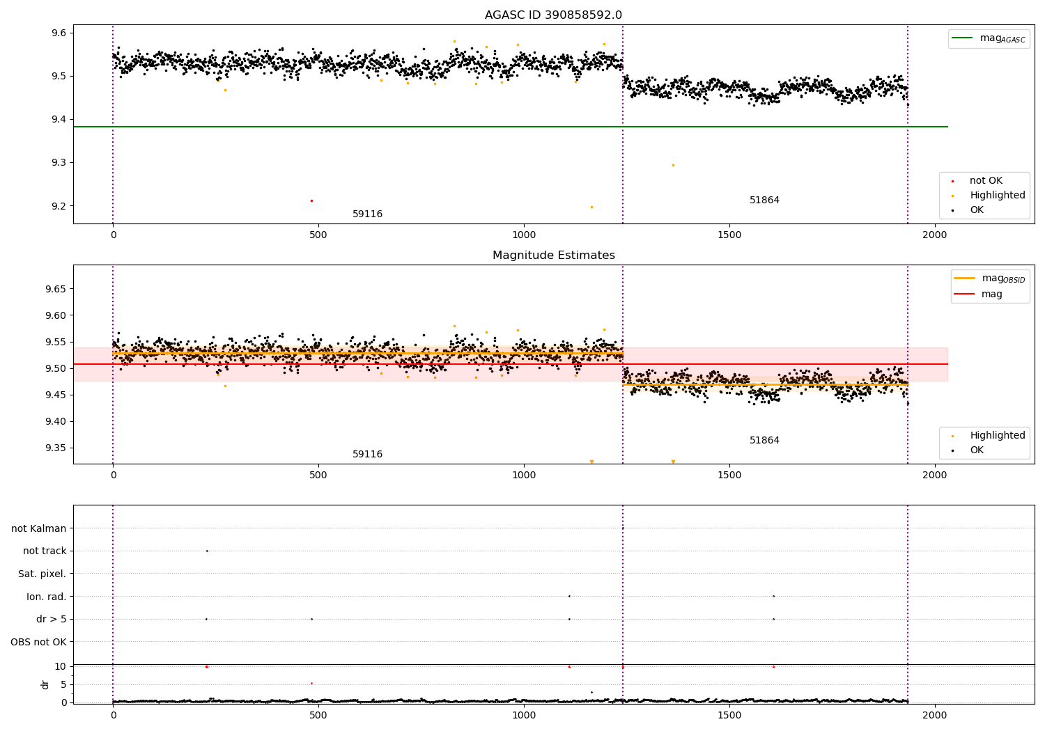Viewport: 1045px width, 731px height.
Task: Click the 9.60 y-axis tick label
Action: (56, 315)
